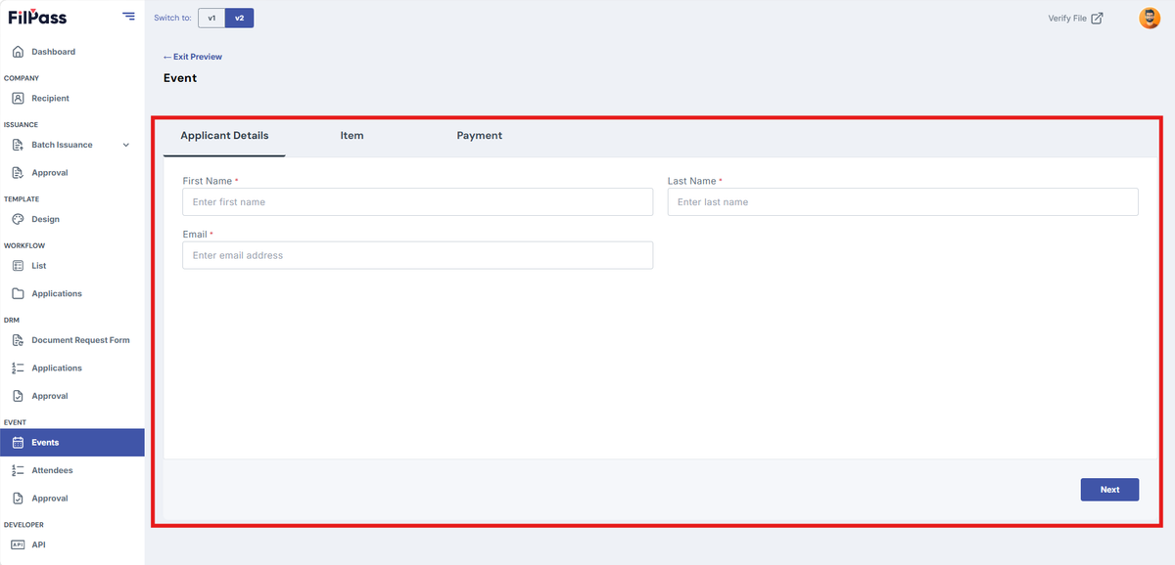Image resolution: width=1175 pixels, height=565 pixels.
Task: Open the Document Request Form icon
Action: 18,340
